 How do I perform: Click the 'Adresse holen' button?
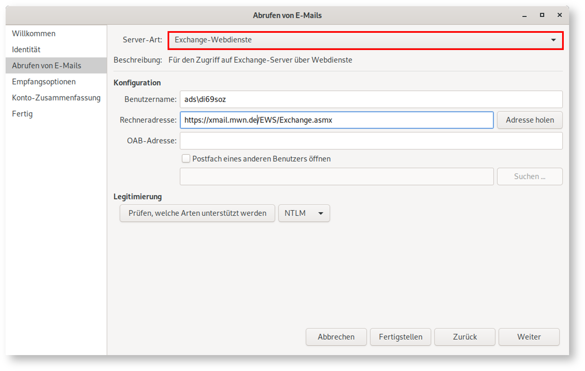[529, 120]
